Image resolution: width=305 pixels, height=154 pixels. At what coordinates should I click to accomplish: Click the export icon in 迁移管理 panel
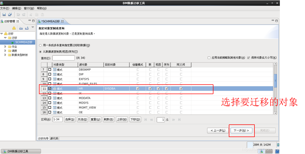coord(27,28)
